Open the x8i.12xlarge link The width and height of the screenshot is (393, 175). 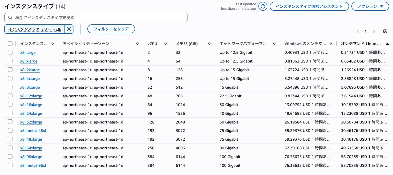tap(31, 96)
